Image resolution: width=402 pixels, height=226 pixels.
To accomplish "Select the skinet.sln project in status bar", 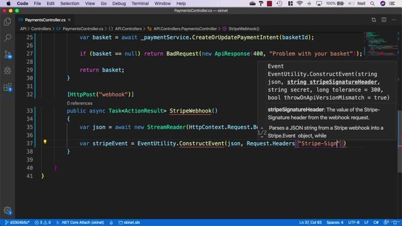I will pyautogui.click(x=129, y=222).
